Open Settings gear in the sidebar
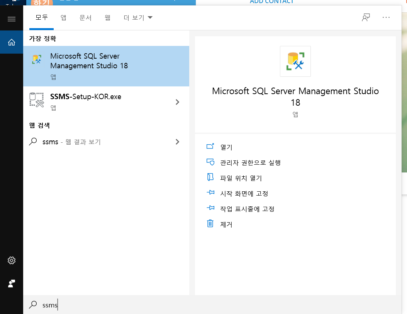Screen dimensions: 407x314 [x=12, y=260]
